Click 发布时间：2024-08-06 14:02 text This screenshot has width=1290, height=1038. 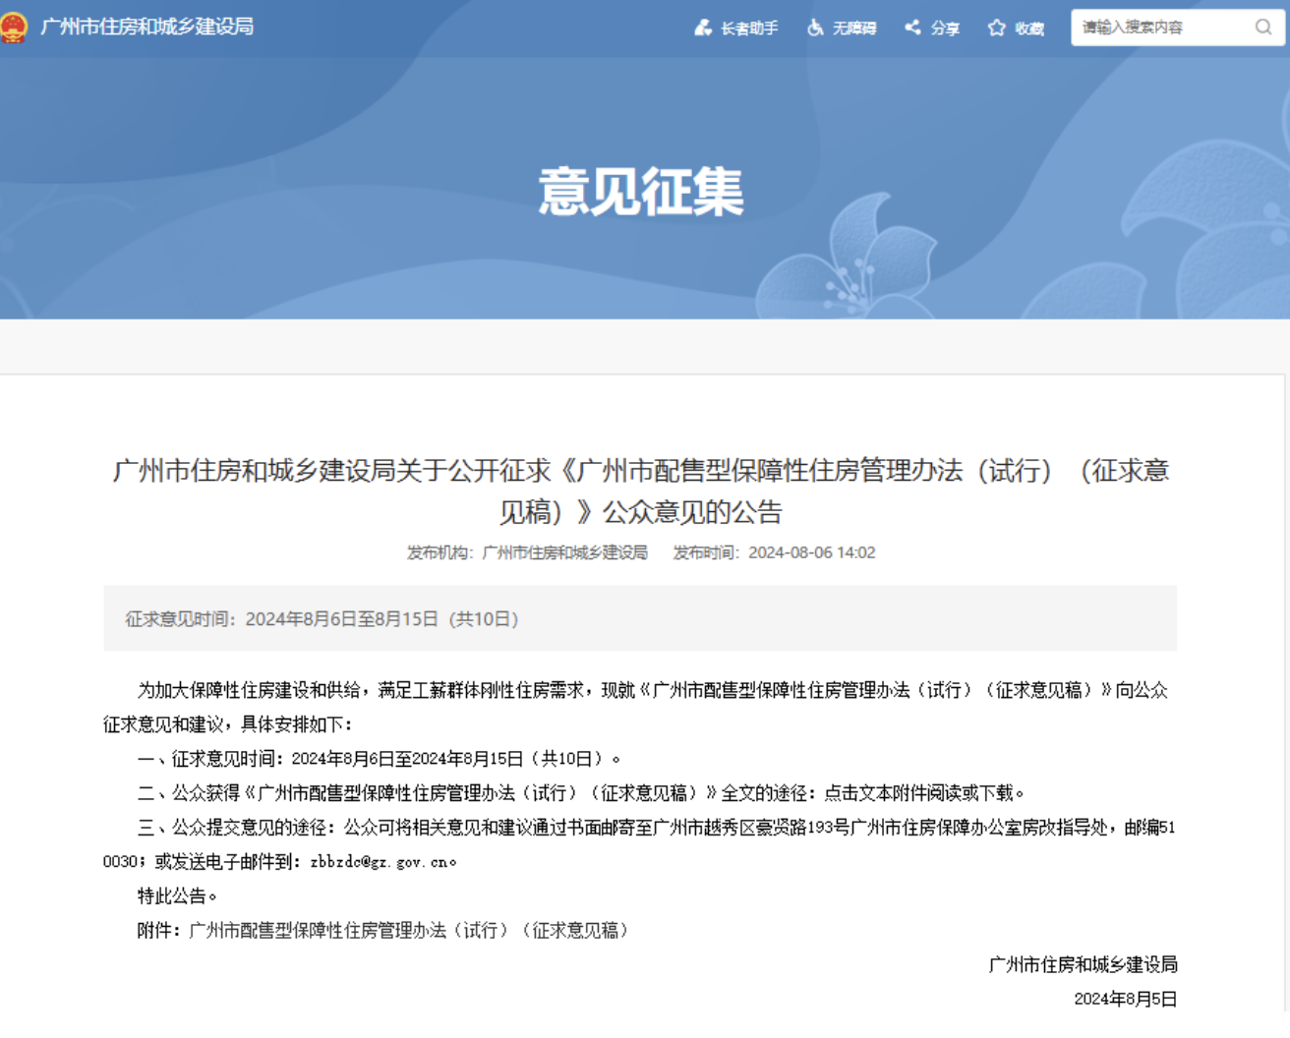[x=774, y=552]
